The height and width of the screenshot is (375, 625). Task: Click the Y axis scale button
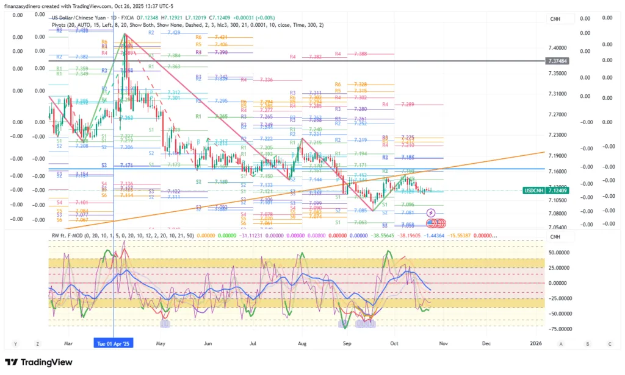point(15,343)
